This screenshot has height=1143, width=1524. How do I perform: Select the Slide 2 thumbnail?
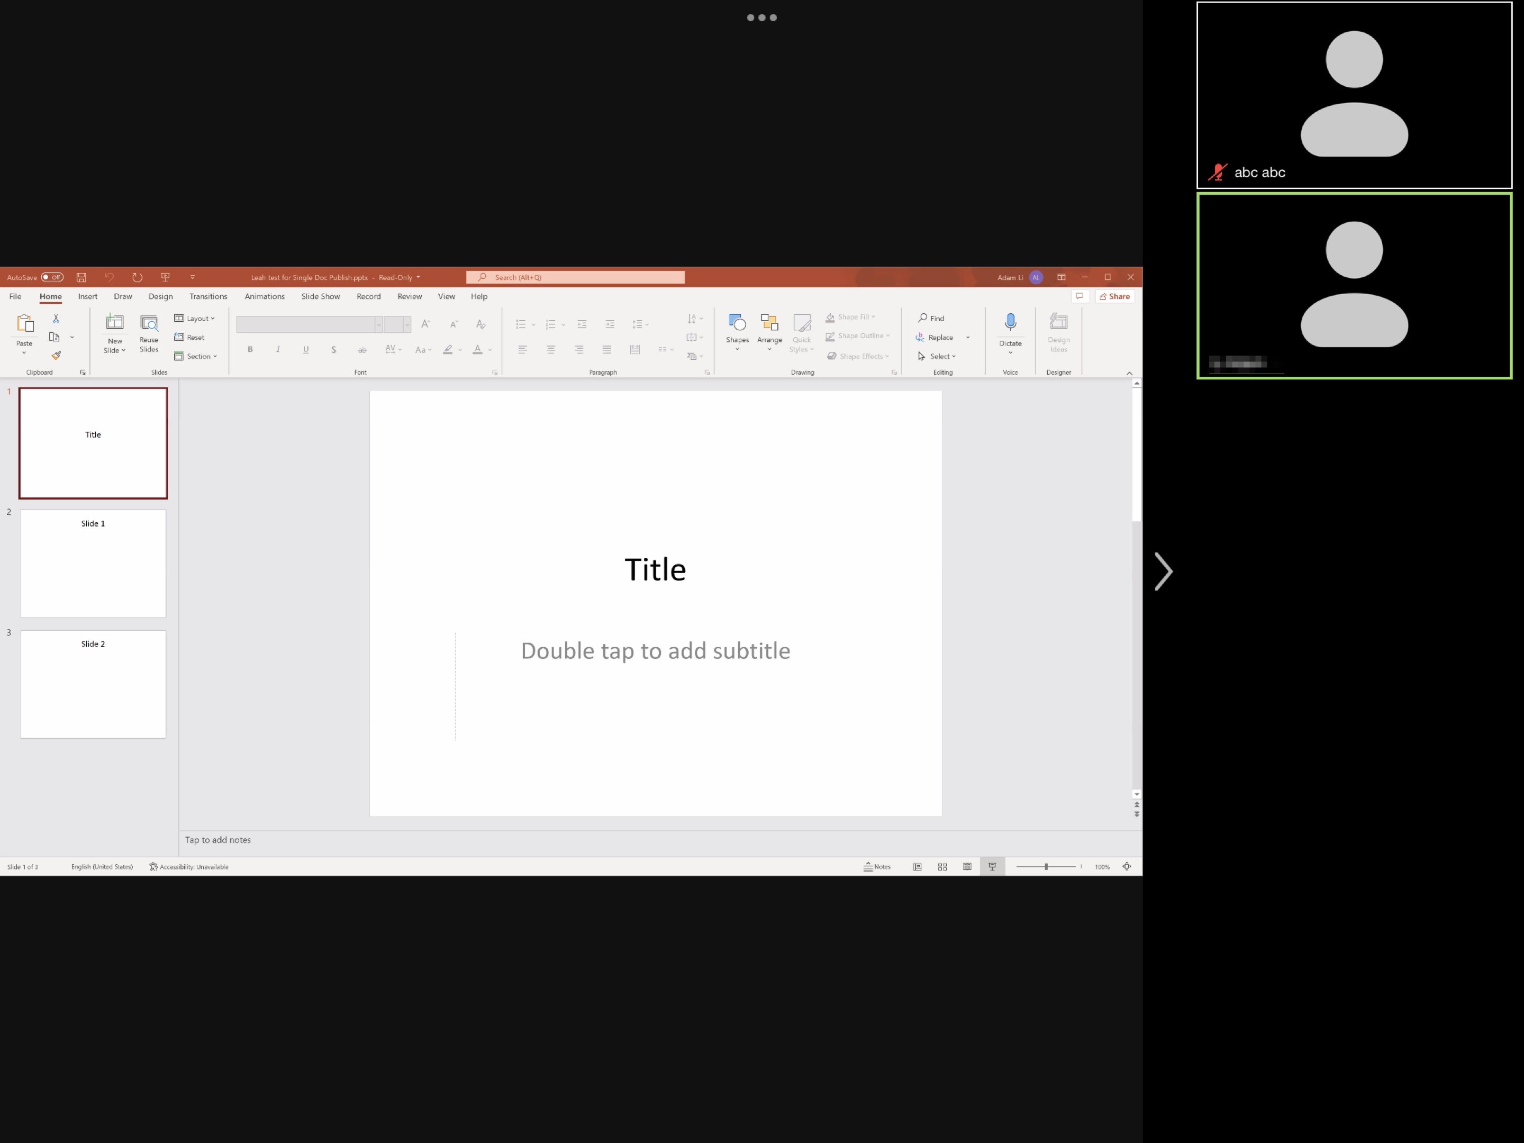point(93,684)
